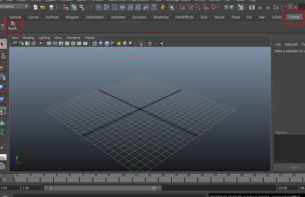Click the time range slider bar

point(103,188)
